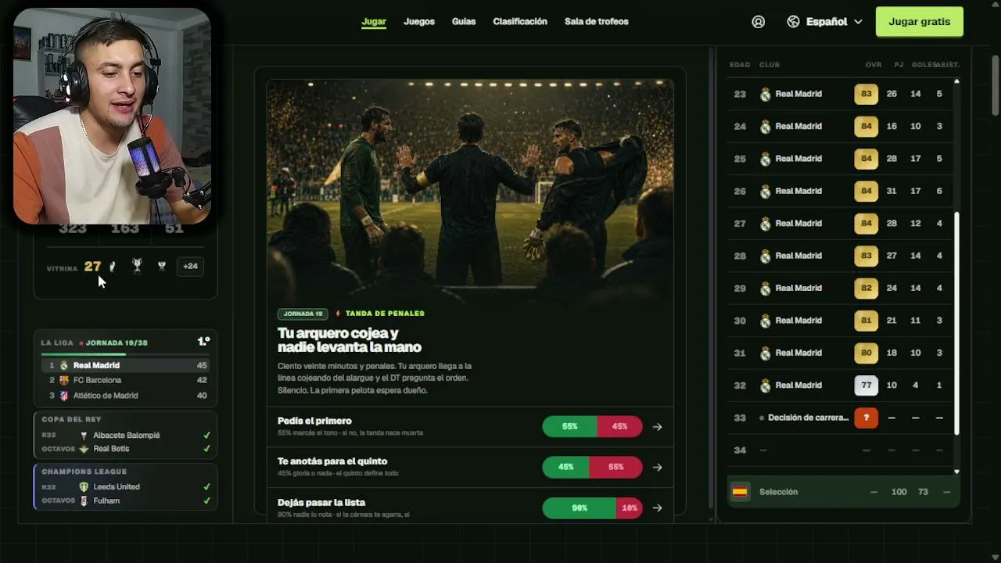Click the EDAD column header
This screenshot has height=563, width=1001.
point(740,65)
